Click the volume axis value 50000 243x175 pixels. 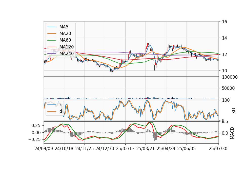(x=228, y=88)
